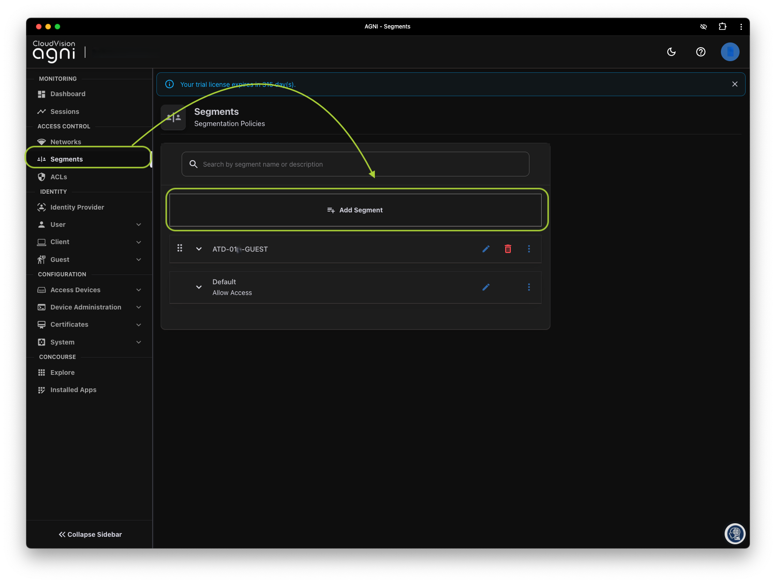
Task: Open the help question mark icon
Action: tap(700, 52)
